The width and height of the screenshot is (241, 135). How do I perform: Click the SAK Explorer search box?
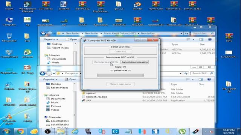pos(202,73)
